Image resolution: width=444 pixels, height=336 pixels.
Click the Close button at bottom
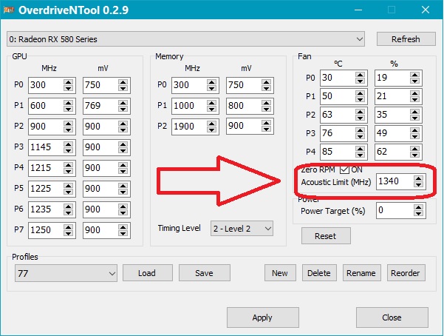(392, 317)
